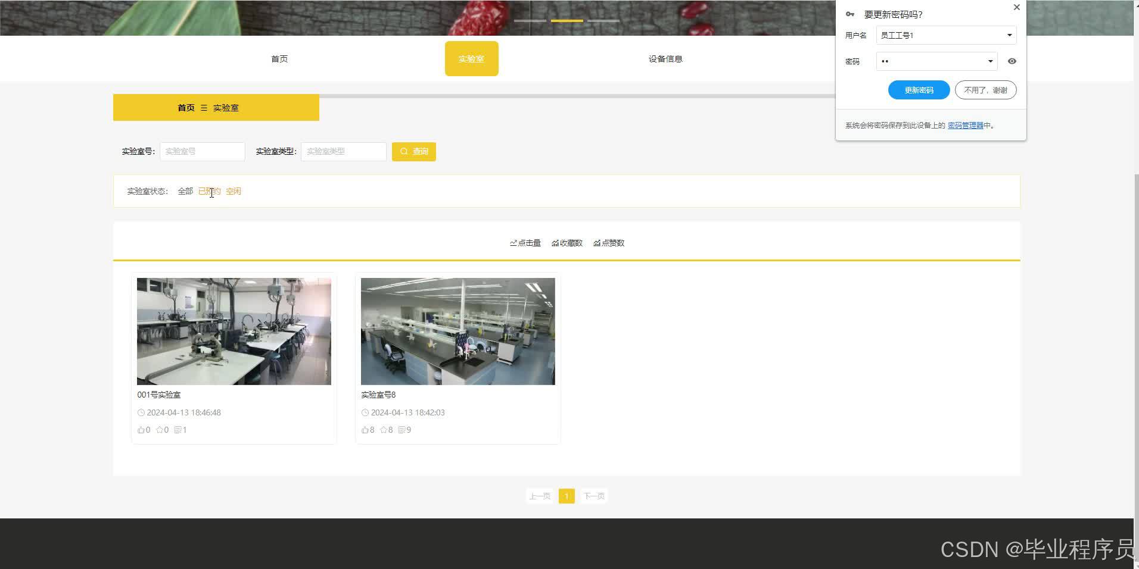The width and height of the screenshot is (1139, 569).
Task: Click the breadcrumb menu separator icon
Action: 204,108
